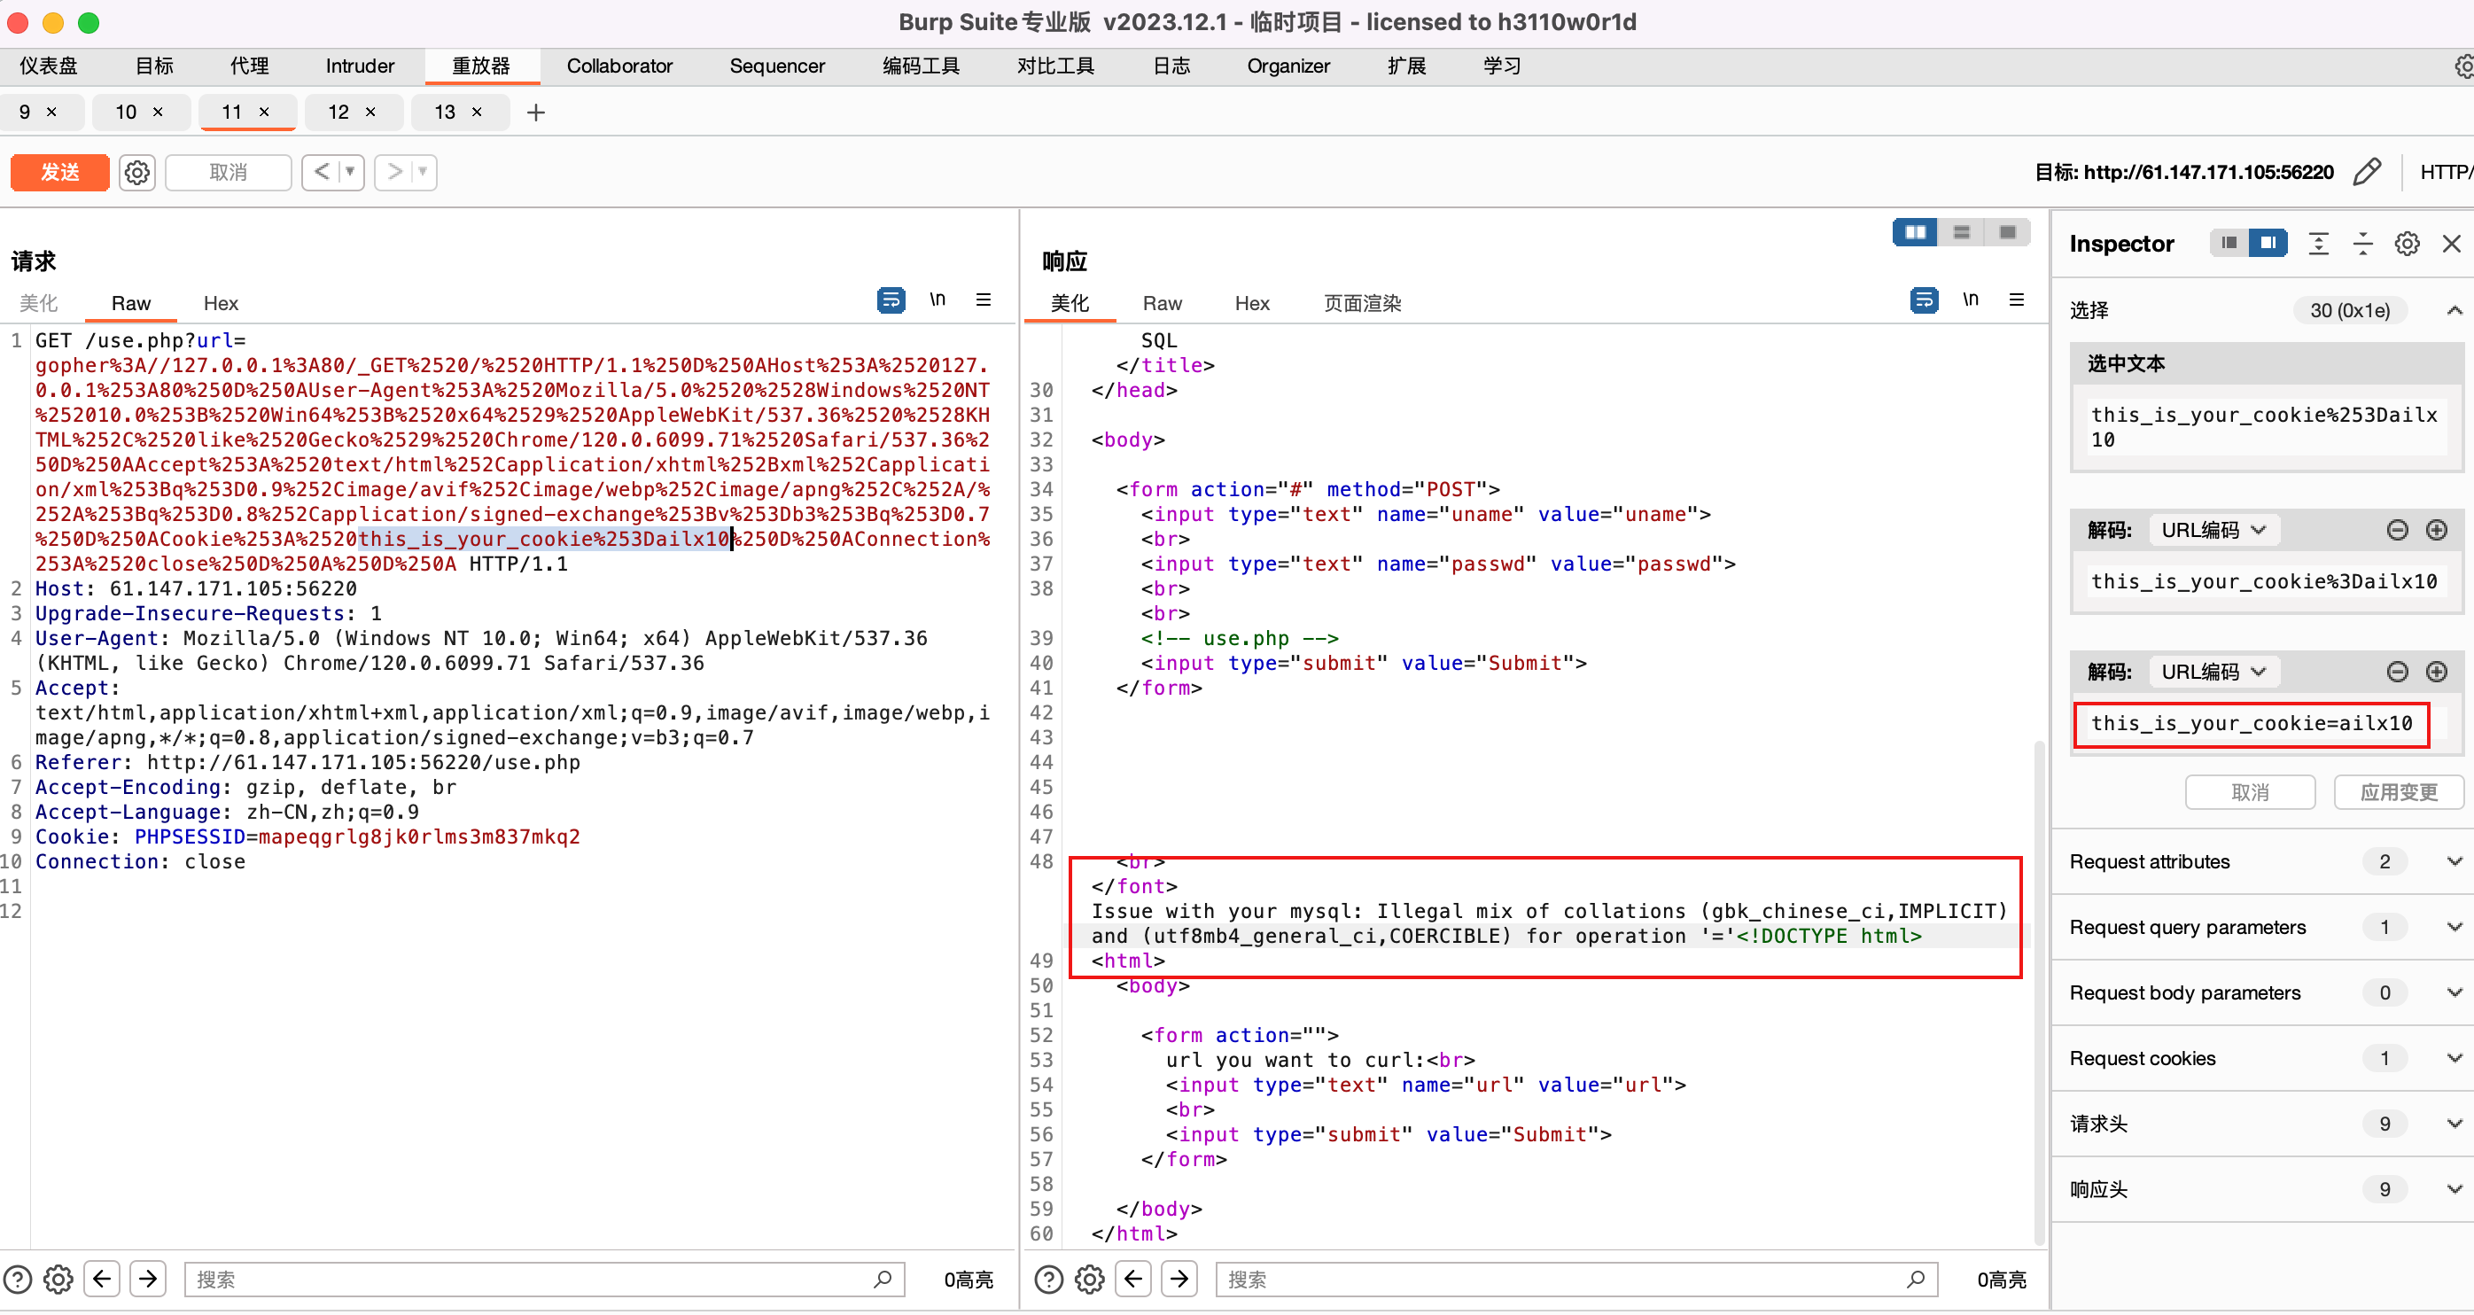Expand the 请求头 headers section in Inspector
2474x1315 pixels.
(x=2453, y=1123)
